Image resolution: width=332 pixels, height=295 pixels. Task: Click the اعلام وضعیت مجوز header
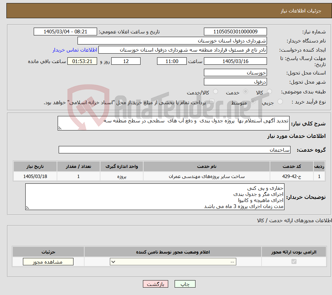(173, 252)
